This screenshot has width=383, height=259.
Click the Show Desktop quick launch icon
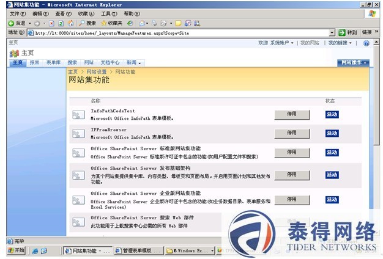coord(44,251)
